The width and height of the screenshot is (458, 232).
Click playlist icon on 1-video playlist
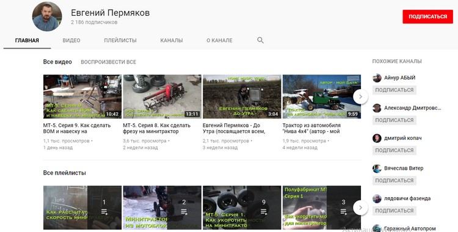pos(104,212)
